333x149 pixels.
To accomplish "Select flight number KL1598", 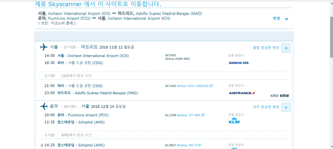I will point(170,115).
